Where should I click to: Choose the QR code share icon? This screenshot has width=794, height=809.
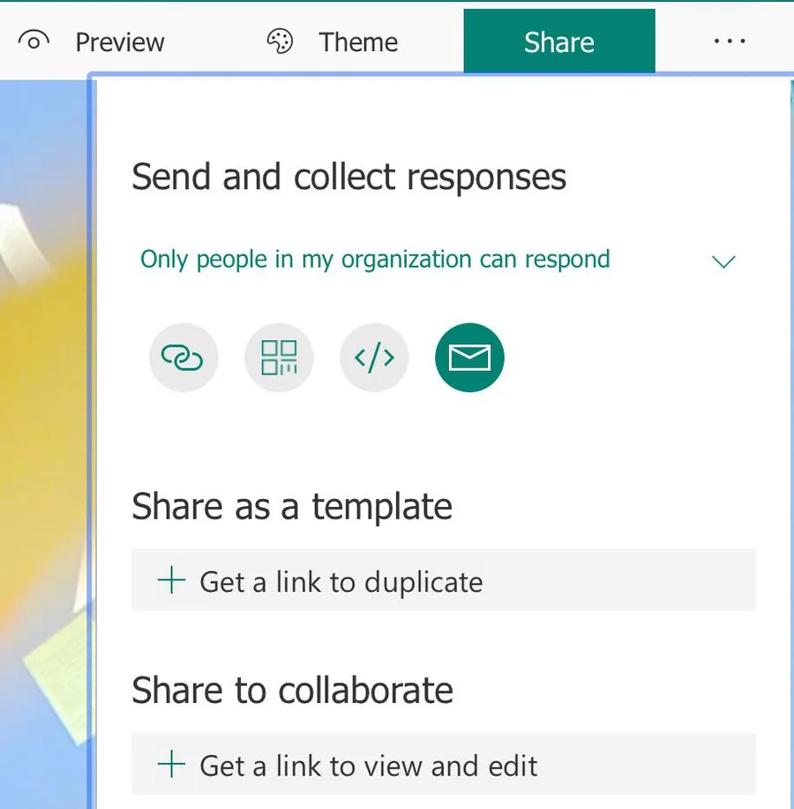pyautogui.click(x=279, y=358)
